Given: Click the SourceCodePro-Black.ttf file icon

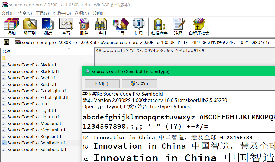Looking at the screenshot, I should point(4,65).
